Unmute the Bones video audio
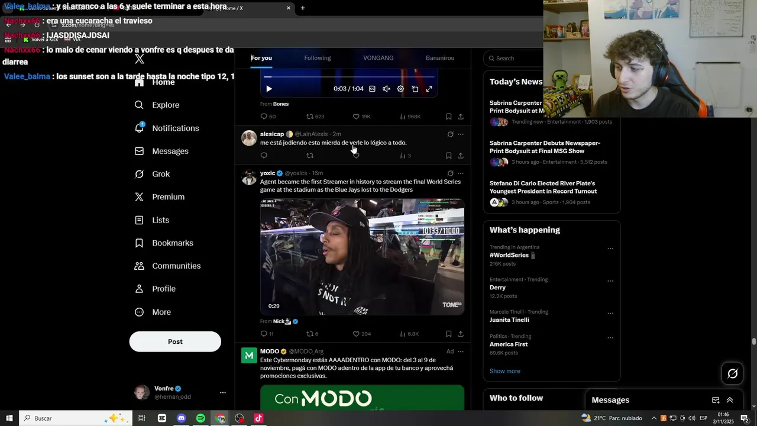This screenshot has width=757, height=426. click(386, 89)
